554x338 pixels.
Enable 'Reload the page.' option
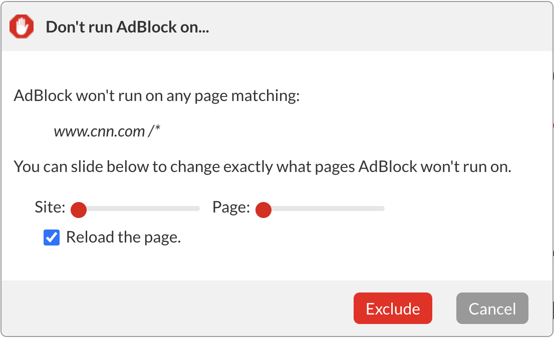[51, 237]
